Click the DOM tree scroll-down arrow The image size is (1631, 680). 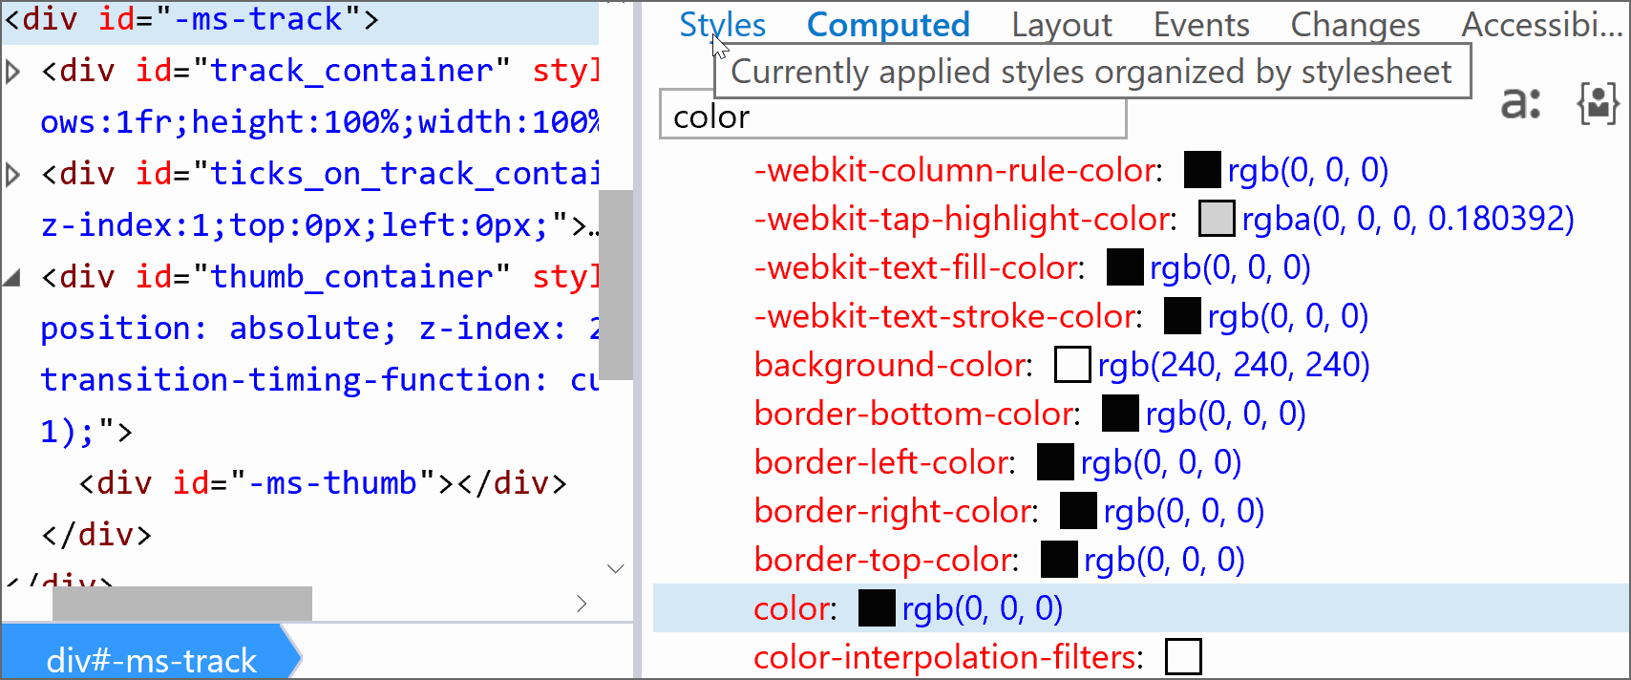click(616, 569)
